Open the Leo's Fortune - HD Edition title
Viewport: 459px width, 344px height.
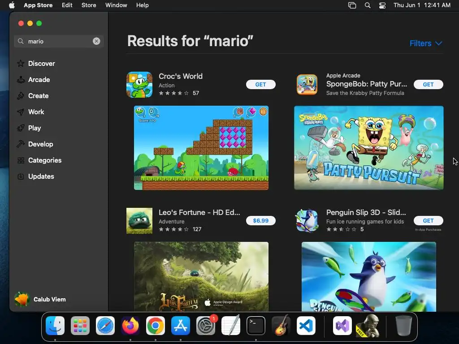click(x=199, y=212)
